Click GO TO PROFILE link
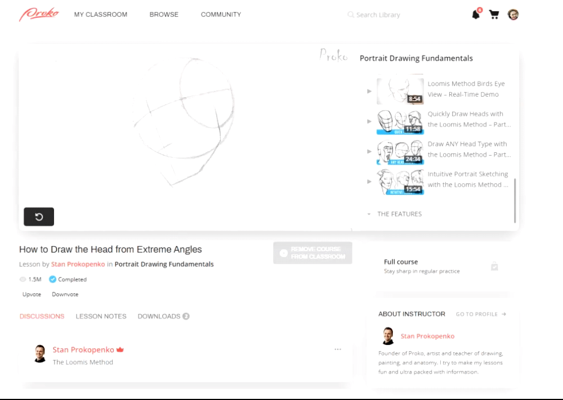Screen dimensions: 563x400 pyautogui.click(x=481, y=314)
